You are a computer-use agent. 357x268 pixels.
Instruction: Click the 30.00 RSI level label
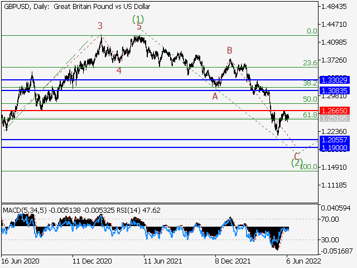pyautogui.click(x=330, y=240)
